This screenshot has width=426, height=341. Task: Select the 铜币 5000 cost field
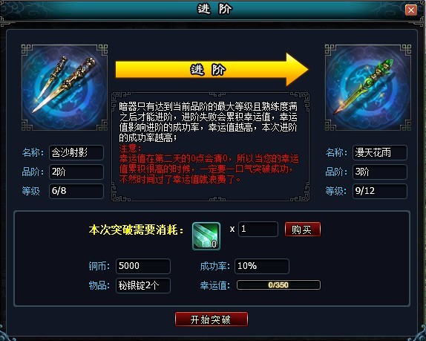pyautogui.click(x=143, y=266)
